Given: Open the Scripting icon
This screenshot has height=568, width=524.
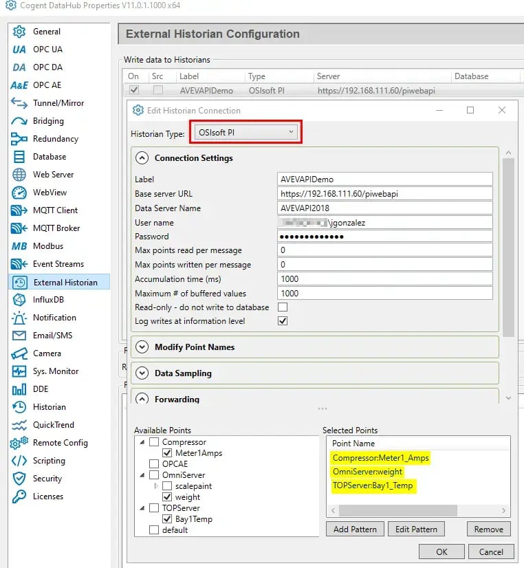Looking at the screenshot, I should pyautogui.click(x=19, y=461).
